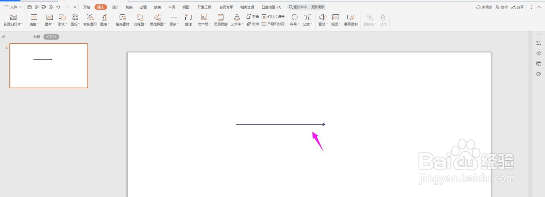Switch to the 开始 tab
545x197 pixels.
pos(87,7)
